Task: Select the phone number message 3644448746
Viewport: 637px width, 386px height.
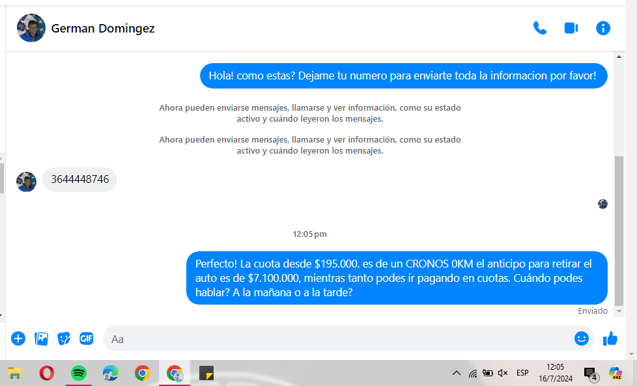Action: [x=80, y=180]
